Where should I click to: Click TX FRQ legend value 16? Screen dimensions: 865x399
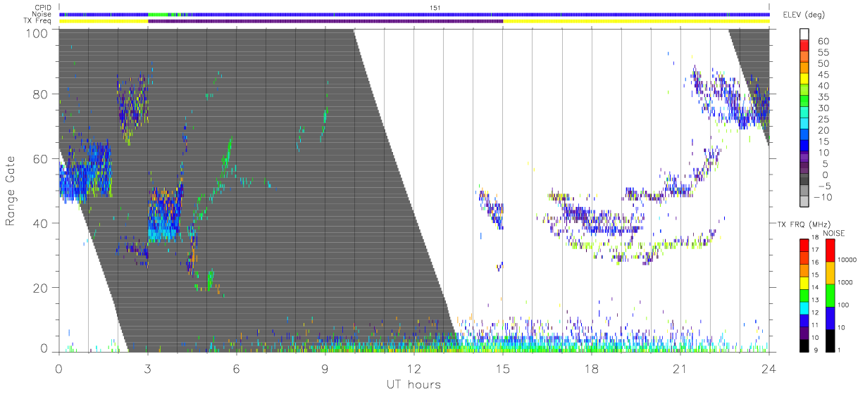815,263
